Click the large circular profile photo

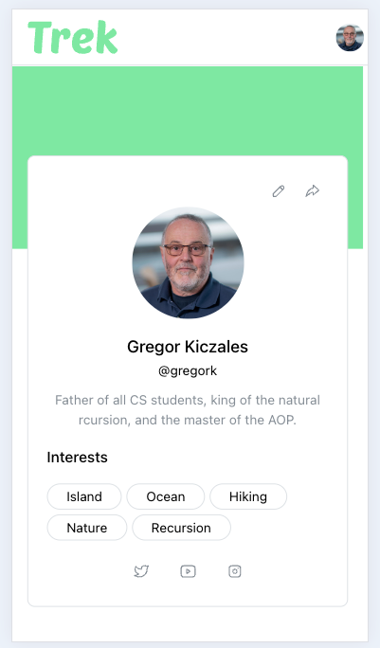click(x=189, y=262)
